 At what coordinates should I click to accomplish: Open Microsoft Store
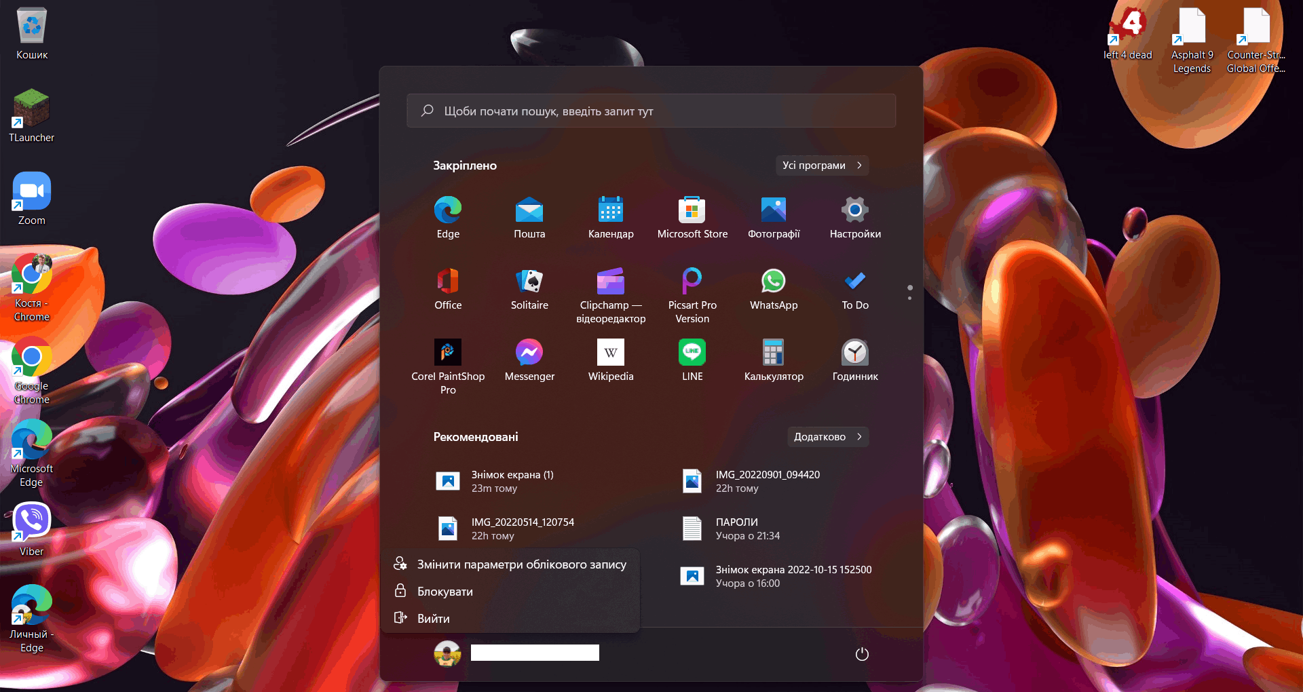(x=692, y=218)
